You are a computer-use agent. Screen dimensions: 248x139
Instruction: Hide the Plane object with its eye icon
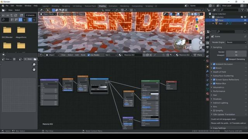[245, 20]
